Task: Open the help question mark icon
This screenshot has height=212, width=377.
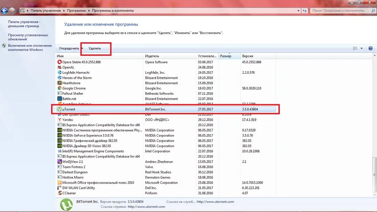Action: point(370,48)
